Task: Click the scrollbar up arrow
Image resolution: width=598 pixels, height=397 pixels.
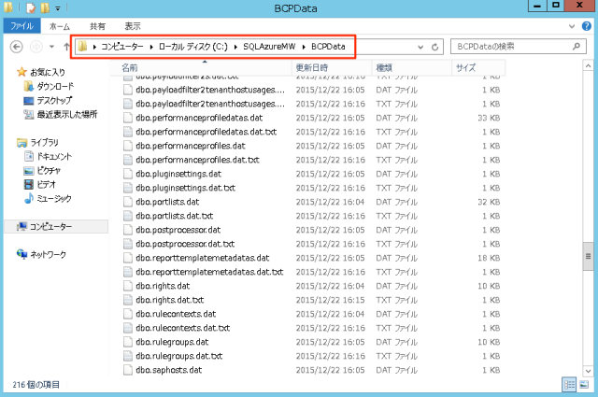Action: (x=588, y=65)
